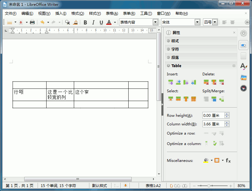The width and height of the screenshot is (252, 191).
Task: Toggle underline formatting
Action: click(101, 22)
